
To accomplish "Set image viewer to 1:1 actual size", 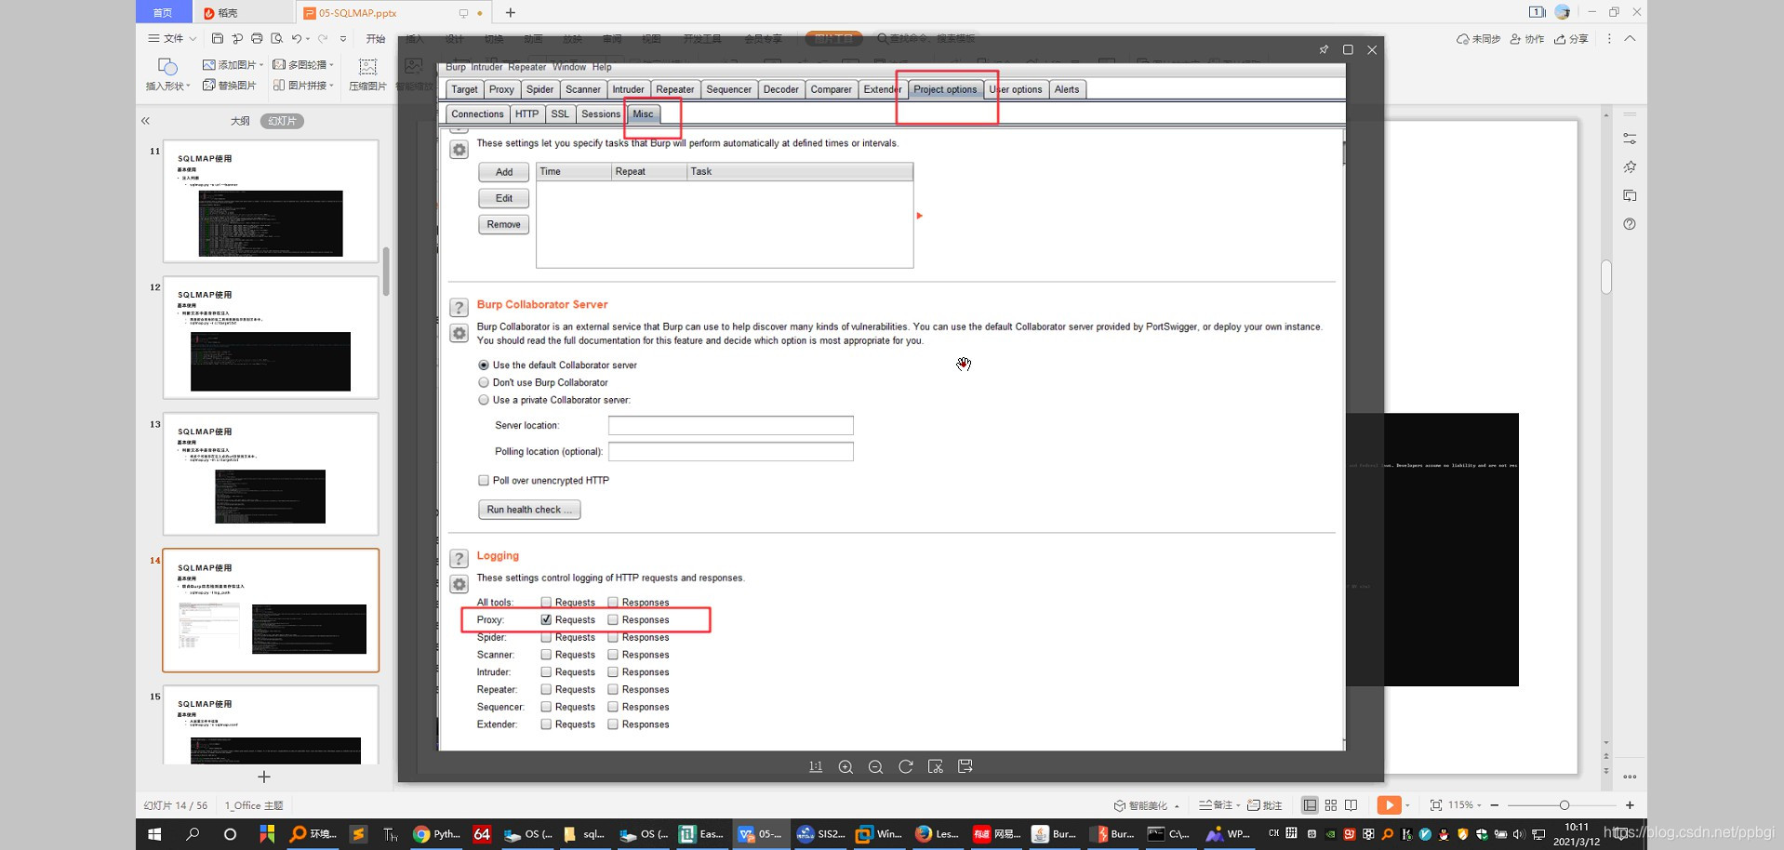I will tap(816, 766).
